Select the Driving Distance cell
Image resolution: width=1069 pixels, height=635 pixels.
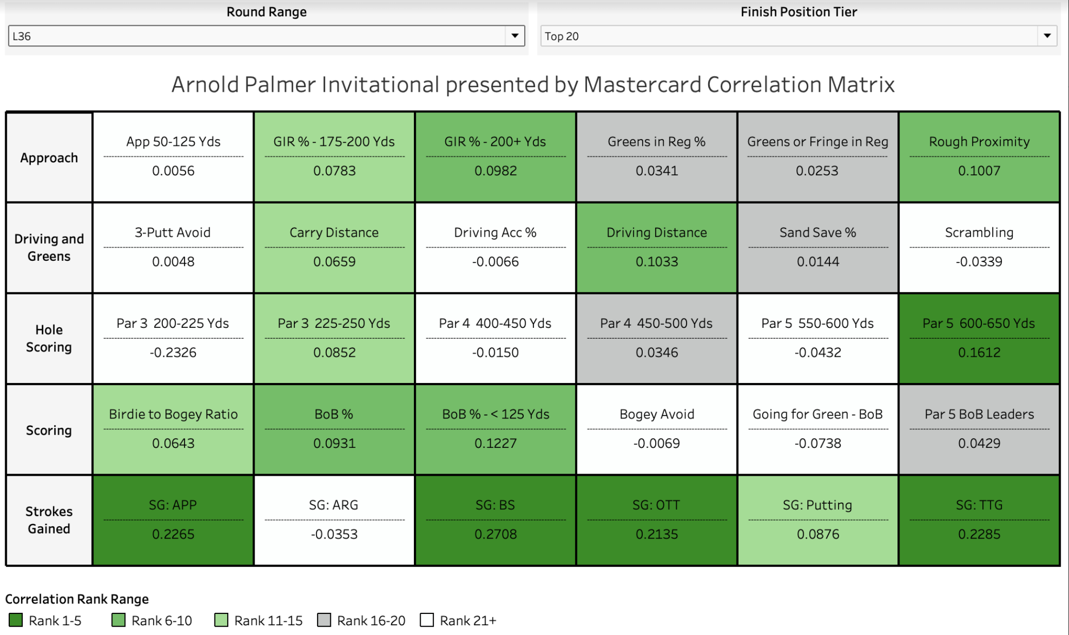[x=656, y=248]
